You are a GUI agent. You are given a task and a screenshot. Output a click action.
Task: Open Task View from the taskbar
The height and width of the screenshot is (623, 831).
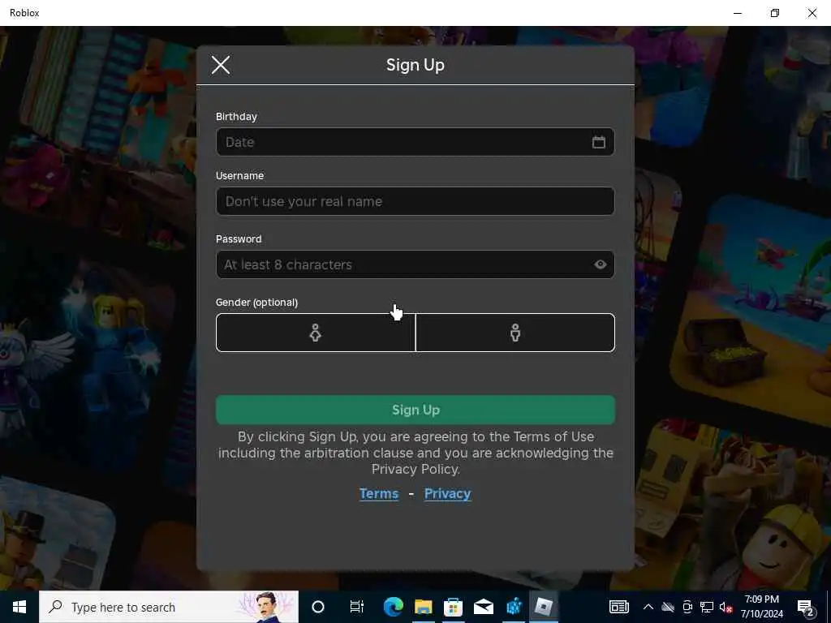pos(357,607)
